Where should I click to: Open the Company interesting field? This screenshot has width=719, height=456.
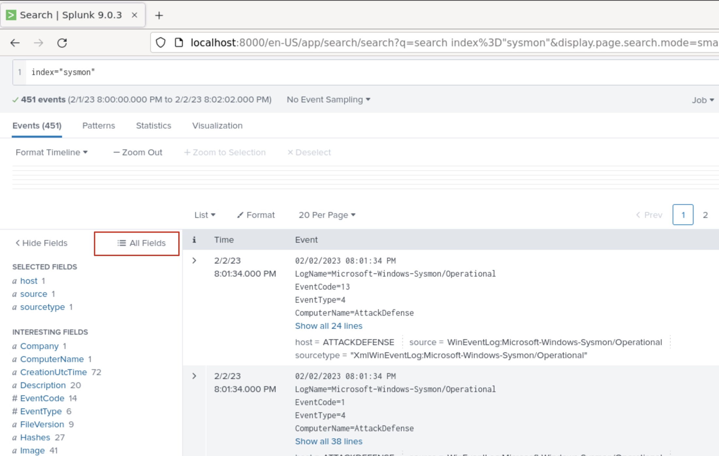click(39, 346)
